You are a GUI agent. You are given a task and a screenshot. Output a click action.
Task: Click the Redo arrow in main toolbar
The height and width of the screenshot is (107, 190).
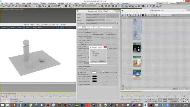[x=6, y=6]
